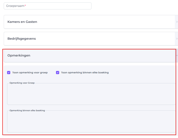Click the 'Opmerkingen' title text

coord(19,56)
